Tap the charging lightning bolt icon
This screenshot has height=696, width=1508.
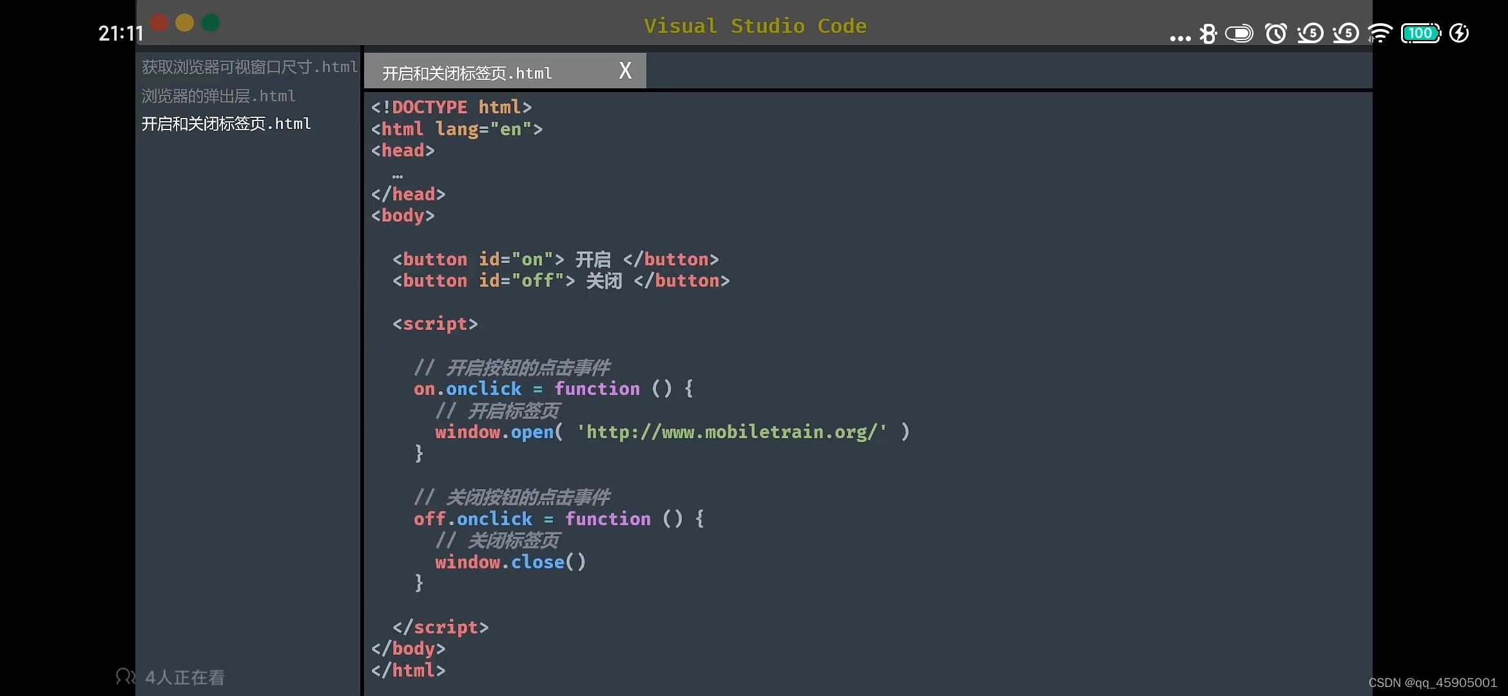click(1459, 34)
